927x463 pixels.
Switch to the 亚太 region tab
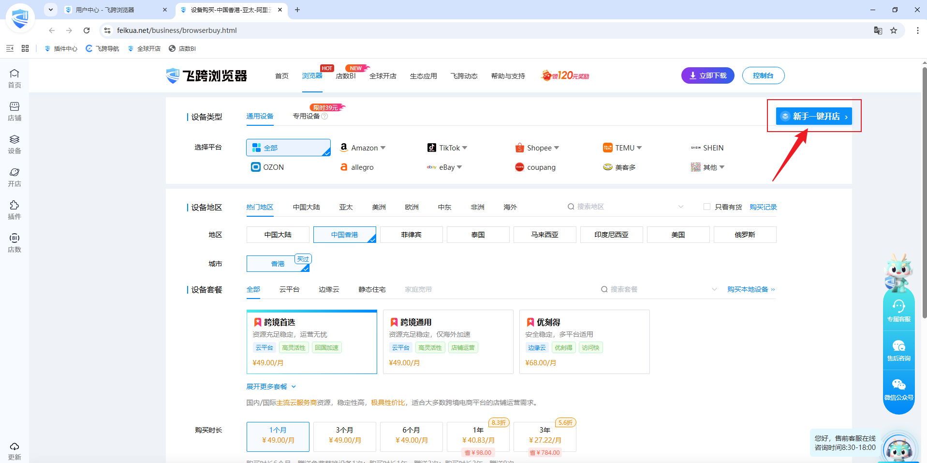click(x=346, y=207)
